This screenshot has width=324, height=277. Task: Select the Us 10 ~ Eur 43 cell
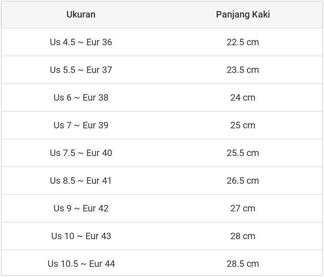coord(81,236)
